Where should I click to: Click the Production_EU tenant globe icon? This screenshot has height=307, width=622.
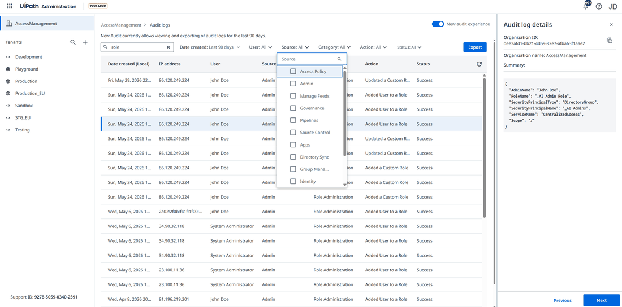click(8, 94)
